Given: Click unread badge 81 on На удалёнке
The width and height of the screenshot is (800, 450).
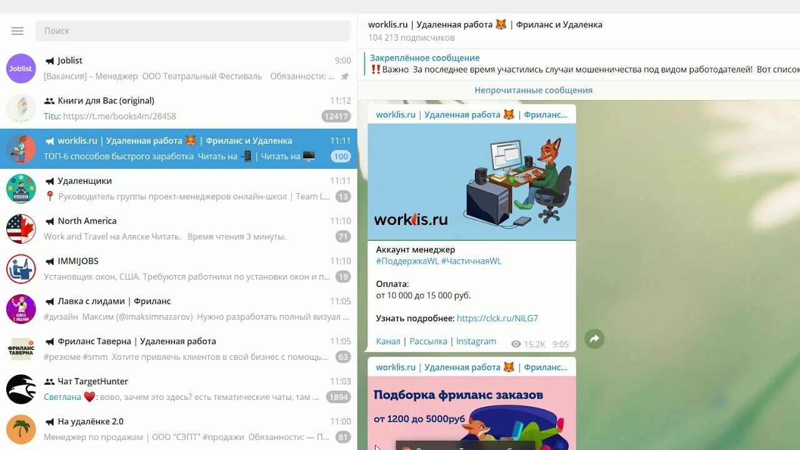Looking at the screenshot, I should [x=343, y=437].
